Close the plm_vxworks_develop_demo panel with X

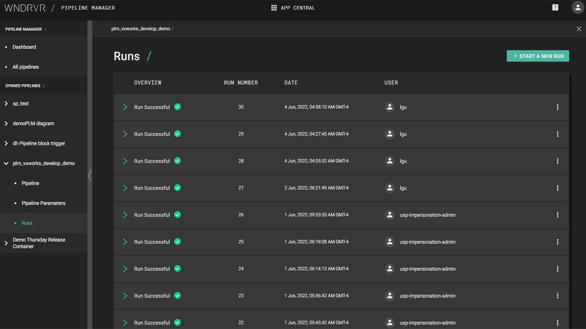(579, 29)
